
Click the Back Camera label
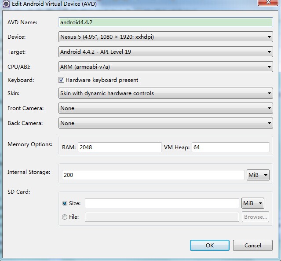tap(25, 123)
